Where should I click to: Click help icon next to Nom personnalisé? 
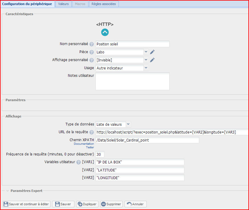[92, 44]
